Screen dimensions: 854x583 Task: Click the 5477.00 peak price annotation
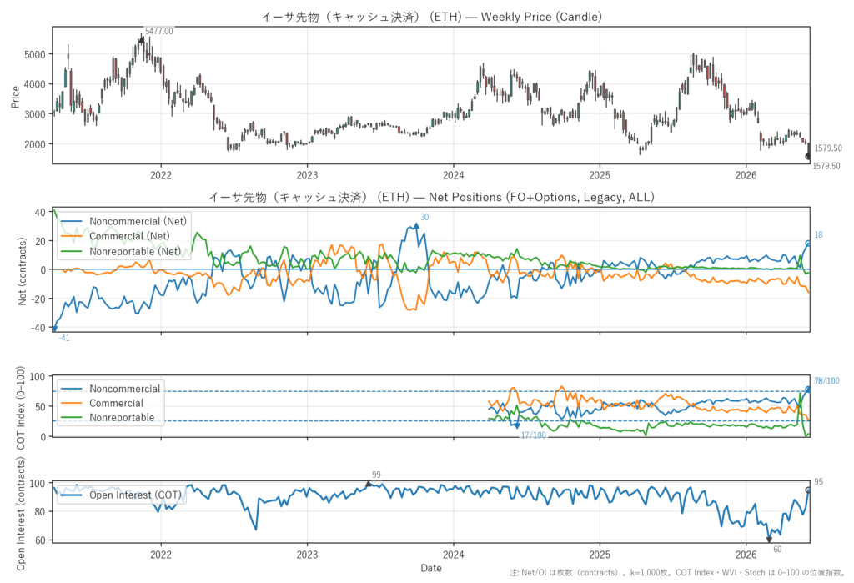coord(159,31)
